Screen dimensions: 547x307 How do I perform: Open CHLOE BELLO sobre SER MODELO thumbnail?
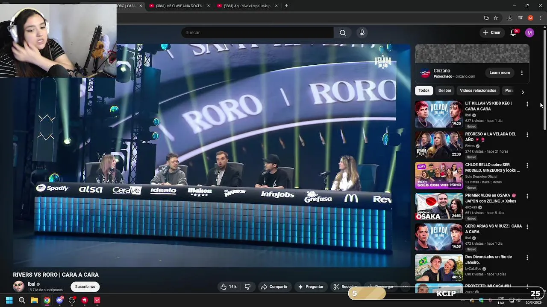pyautogui.click(x=439, y=175)
